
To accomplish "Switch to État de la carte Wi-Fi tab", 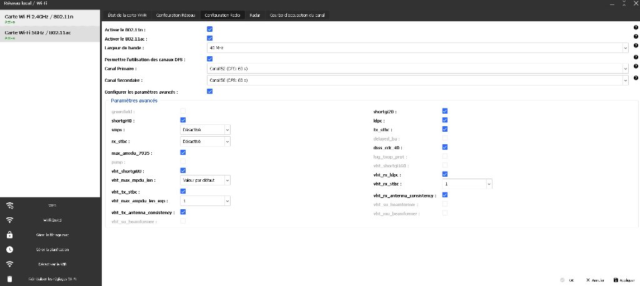I will [x=126, y=15].
